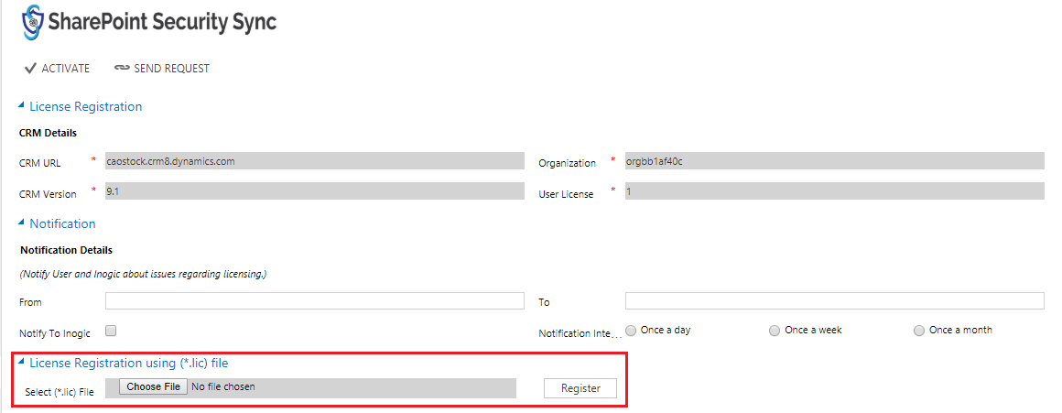Collapse the License Registration section
1062x413 pixels.
81,106
